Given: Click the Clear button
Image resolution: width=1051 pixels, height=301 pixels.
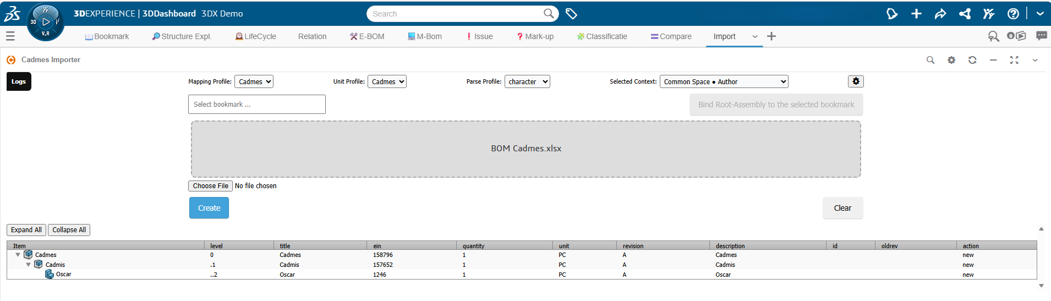Looking at the screenshot, I should point(842,208).
